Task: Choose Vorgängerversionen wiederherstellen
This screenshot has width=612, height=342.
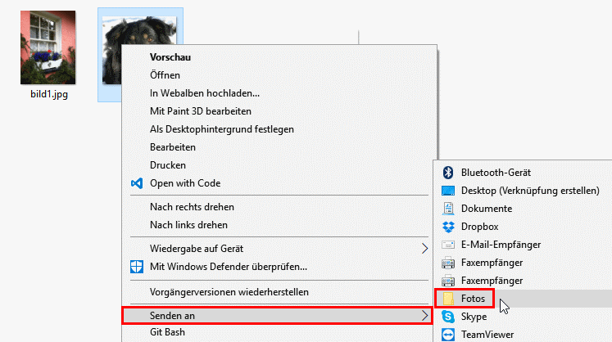Action: [229, 292]
